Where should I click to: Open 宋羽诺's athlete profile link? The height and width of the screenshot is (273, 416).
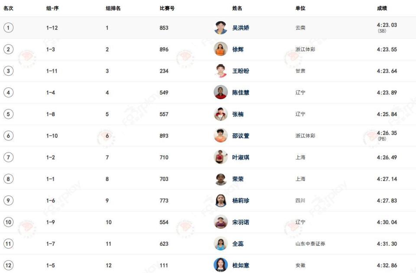click(x=240, y=222)
